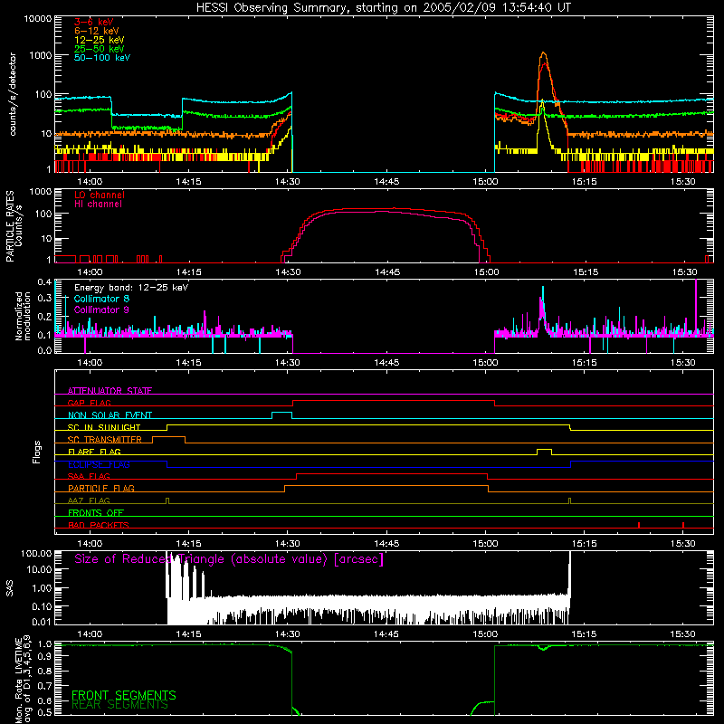Click the ECLIPSE FLAG label
Viewport: 724px width, 724px height.
[x=99, y=464]
